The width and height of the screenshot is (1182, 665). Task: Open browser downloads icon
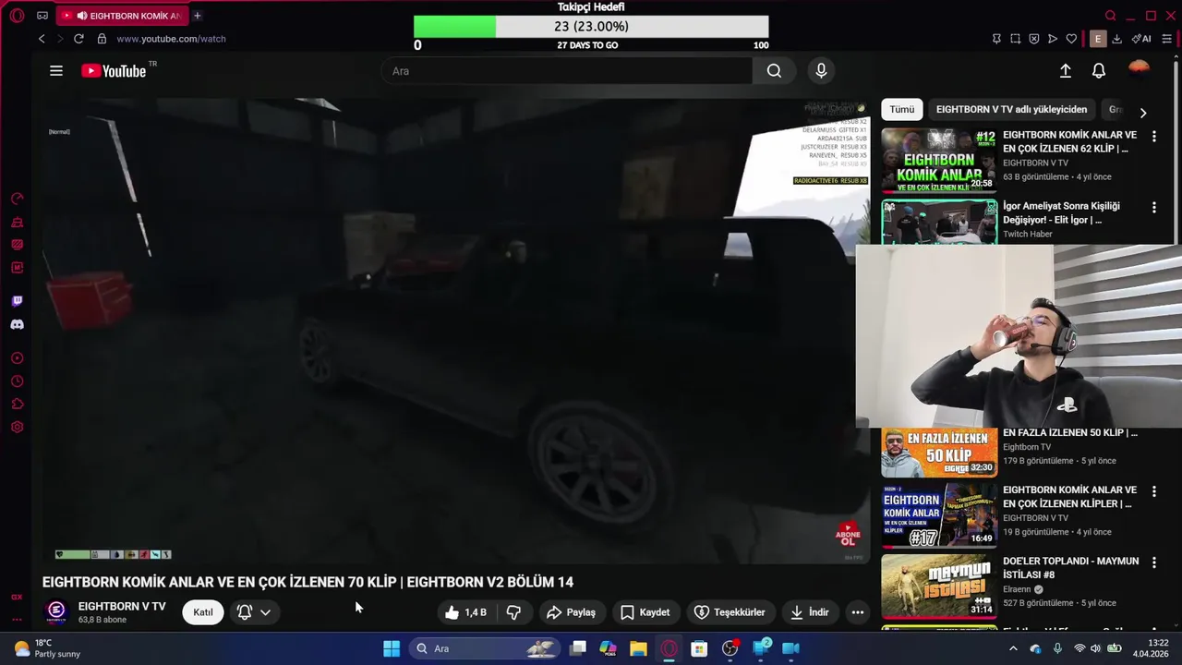pyautogui.click(x=1116, y=39)
